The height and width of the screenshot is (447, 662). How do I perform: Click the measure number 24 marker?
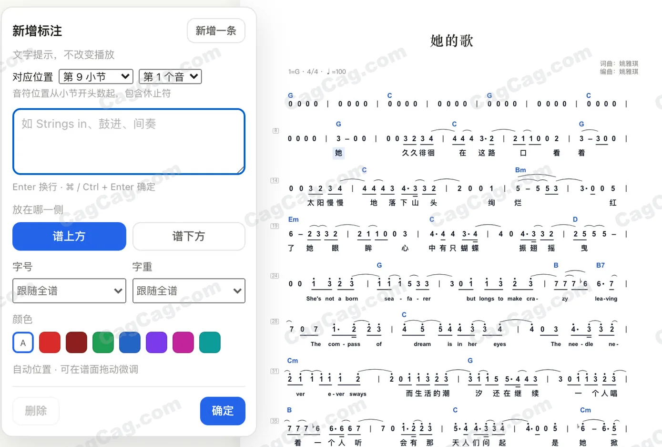[275, 276]
